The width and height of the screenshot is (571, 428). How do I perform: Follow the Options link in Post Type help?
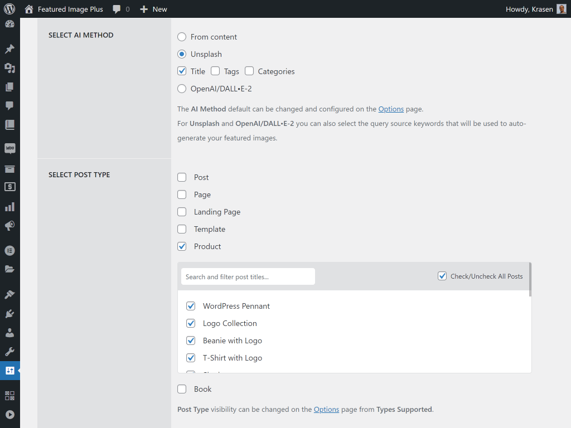pyautogui.click(x=326, y=410)
